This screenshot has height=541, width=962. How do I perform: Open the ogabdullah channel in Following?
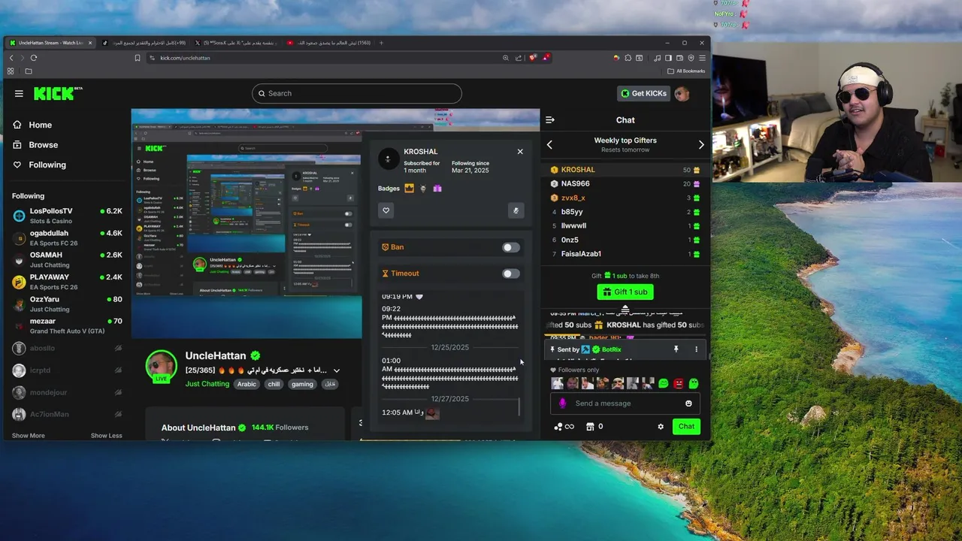pos(68,237)
